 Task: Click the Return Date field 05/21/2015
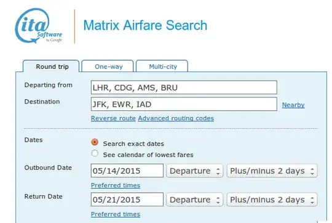(127, 200)
